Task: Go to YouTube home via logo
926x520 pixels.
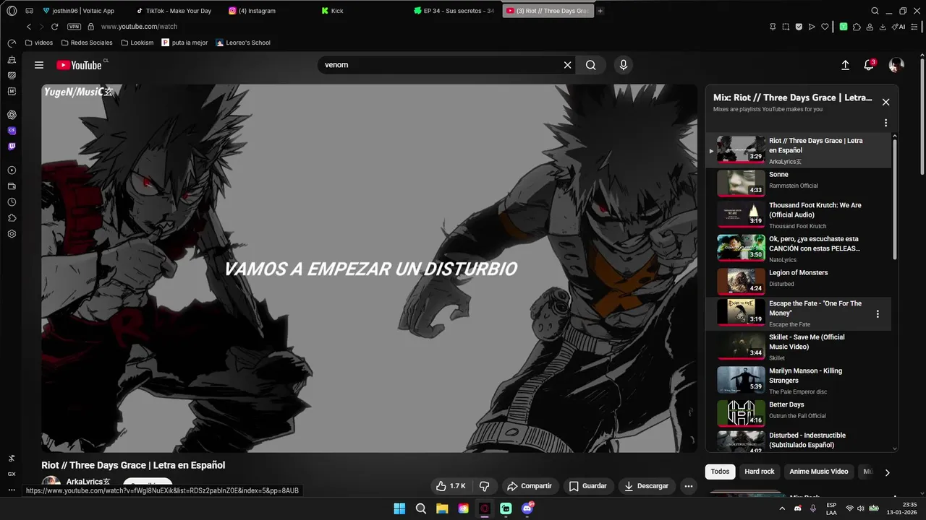Action: tap(80, 65)
